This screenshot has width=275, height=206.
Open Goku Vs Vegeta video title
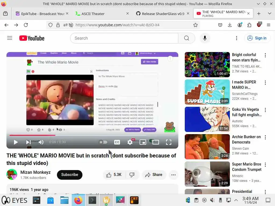(247, 112)
